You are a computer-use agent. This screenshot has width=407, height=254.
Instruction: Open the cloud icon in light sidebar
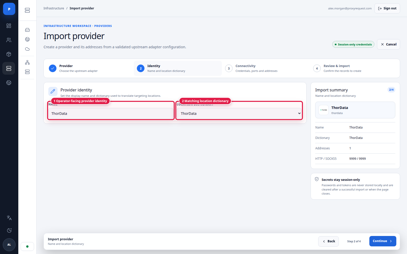coord(27,49)
